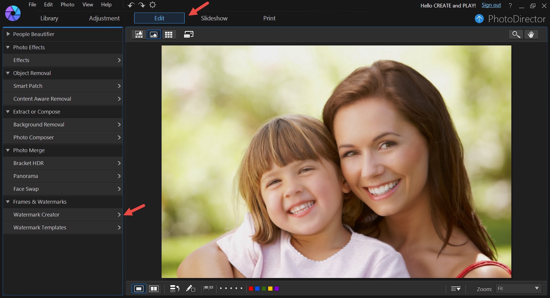Open the toolbar options list icon

(x=456, y=289)
